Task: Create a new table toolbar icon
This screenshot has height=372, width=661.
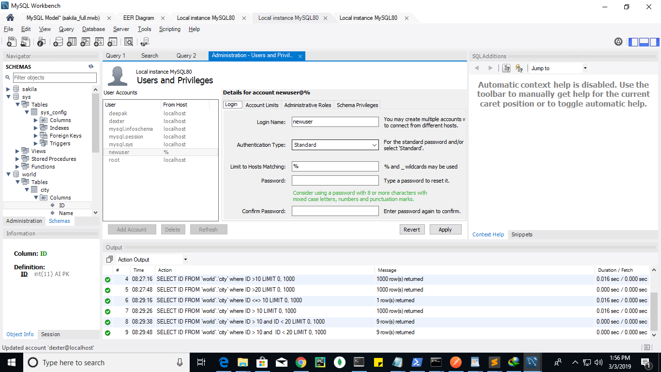Action: pyautogui.click(x=72, y=42)
